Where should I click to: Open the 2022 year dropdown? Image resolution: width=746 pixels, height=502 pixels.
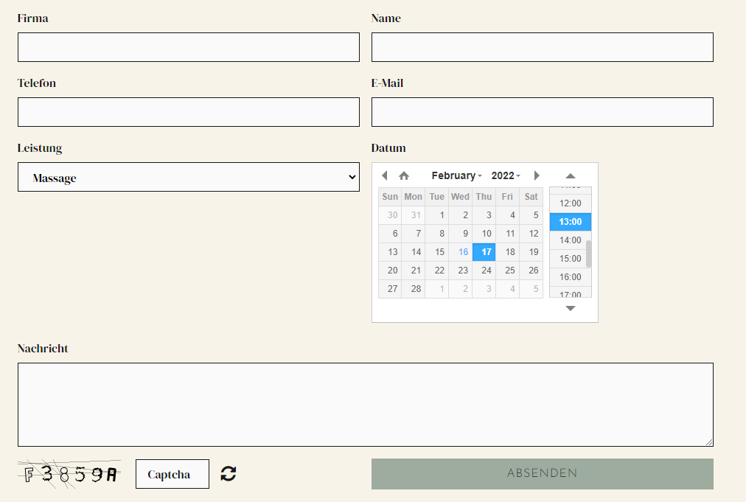[506, 175]
